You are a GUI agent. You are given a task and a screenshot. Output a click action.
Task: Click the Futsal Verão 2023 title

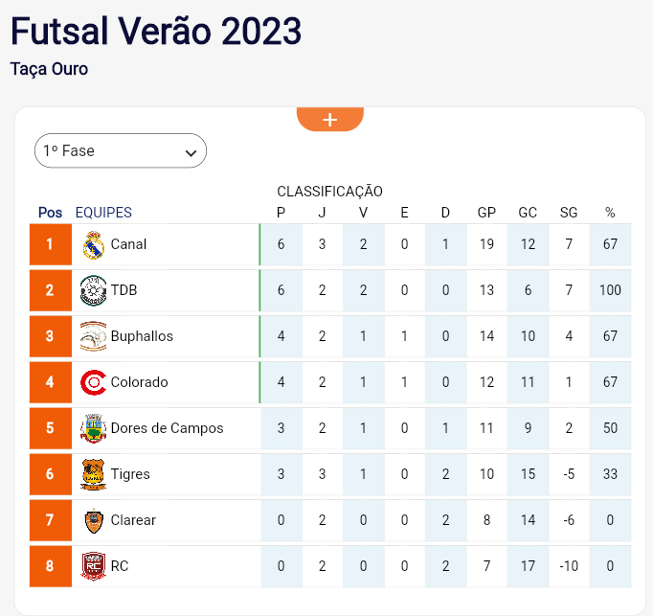click(x=156, y=31)
